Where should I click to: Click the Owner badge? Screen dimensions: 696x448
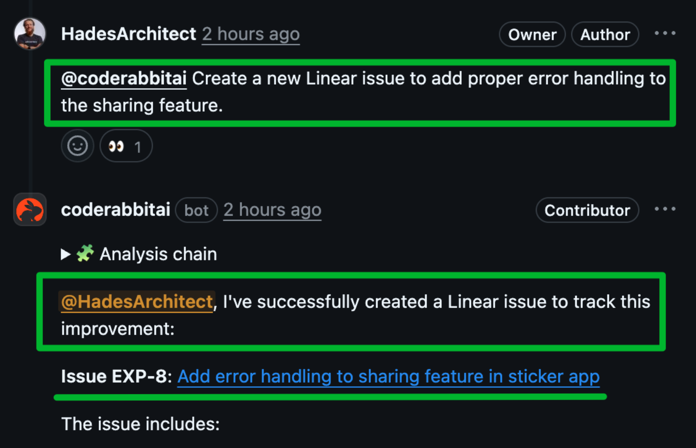532,34
